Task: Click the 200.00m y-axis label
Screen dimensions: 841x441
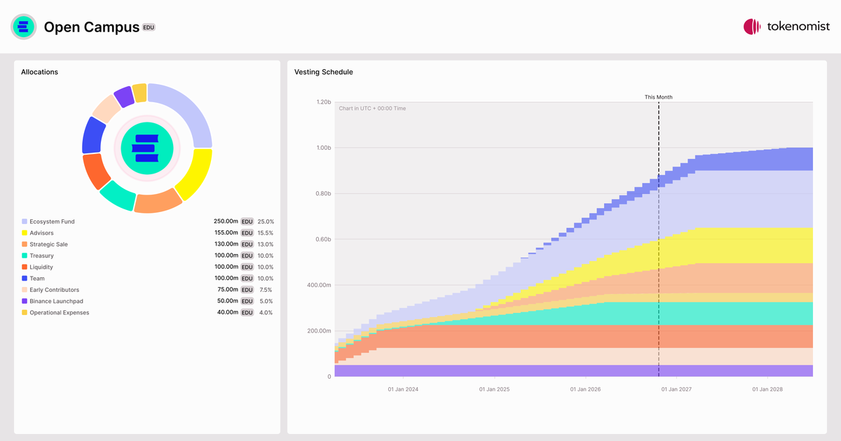Action: tap(320, 331)
